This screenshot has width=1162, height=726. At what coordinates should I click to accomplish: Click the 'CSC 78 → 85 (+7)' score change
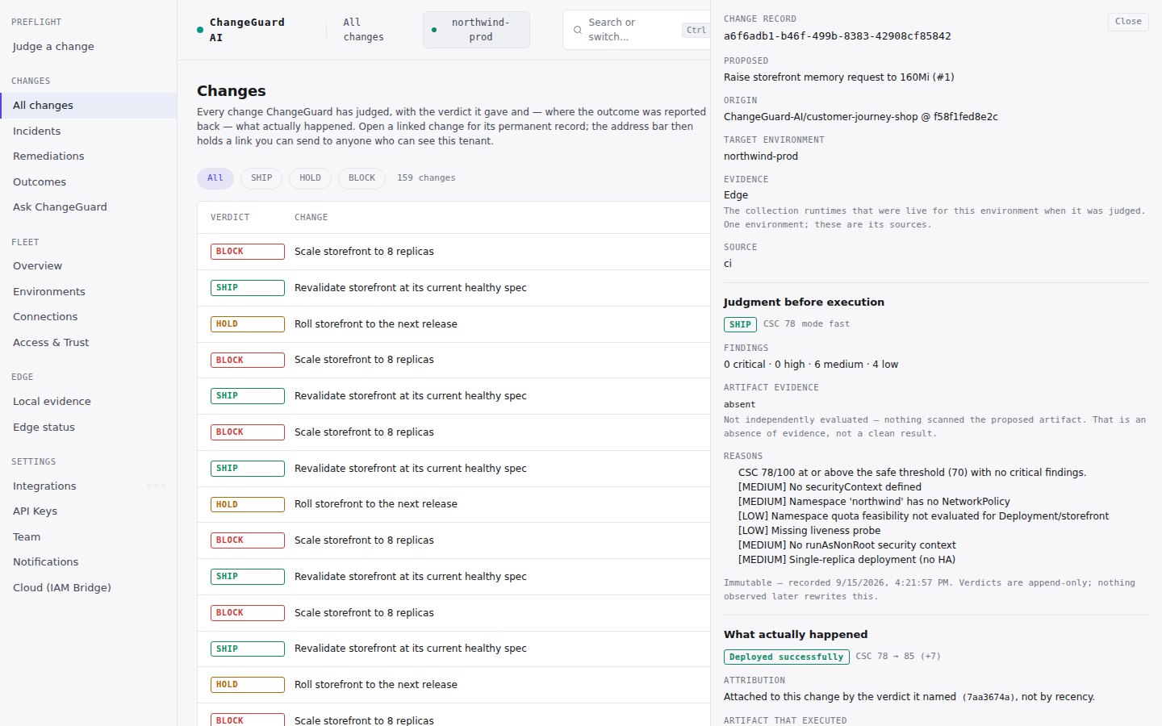pos(898,657)
